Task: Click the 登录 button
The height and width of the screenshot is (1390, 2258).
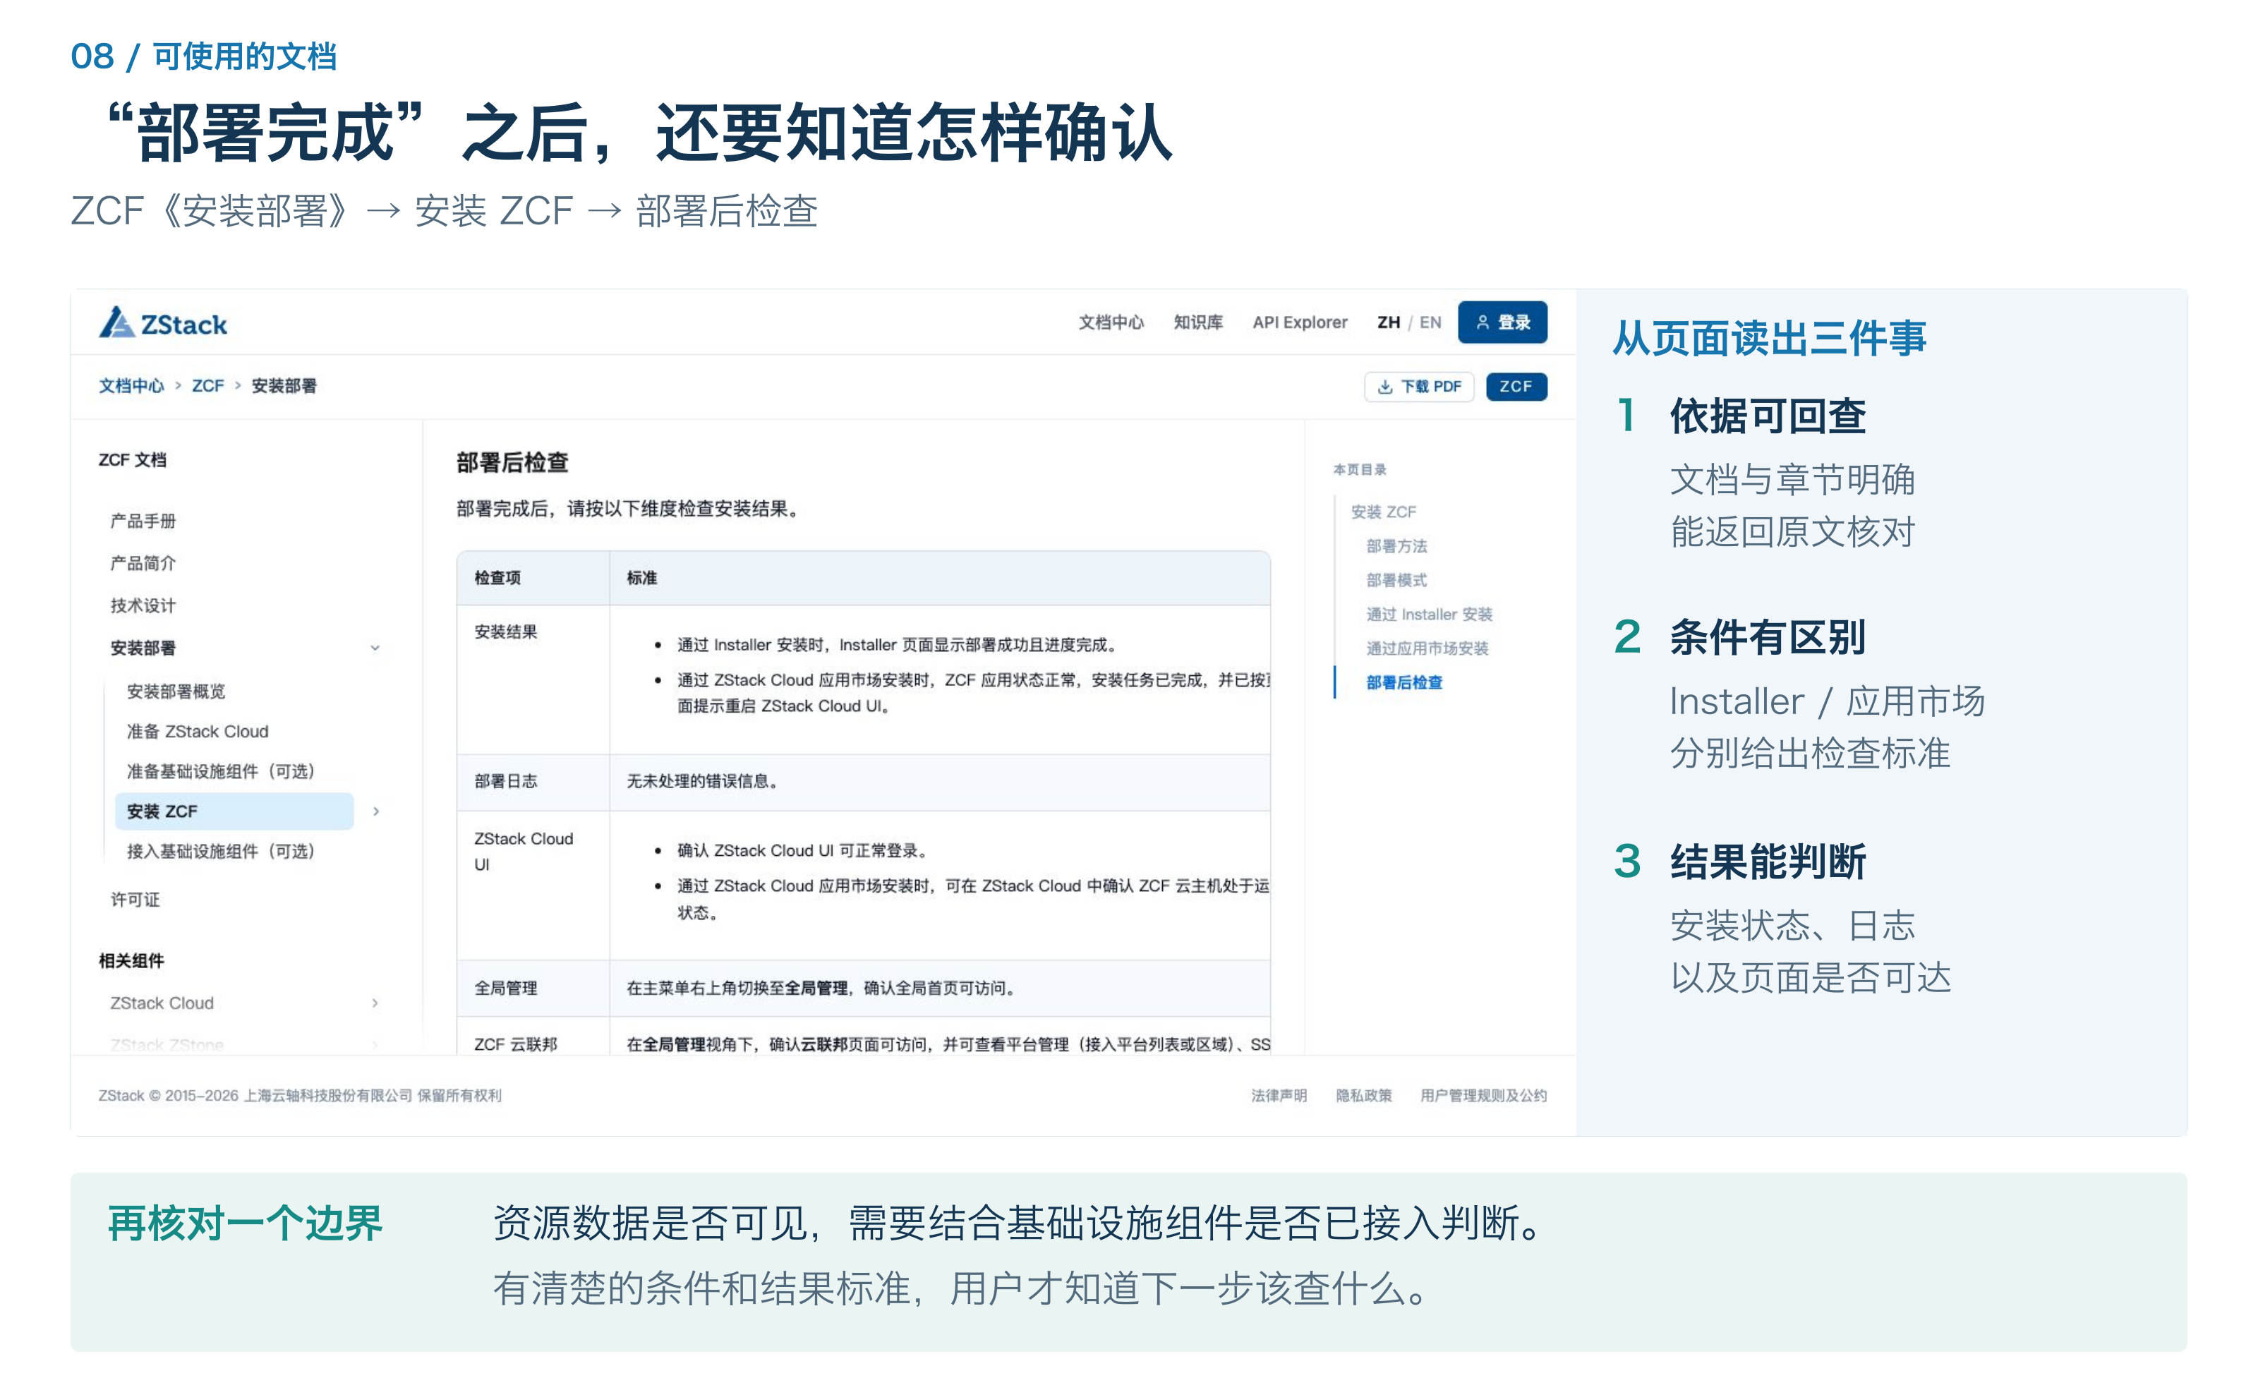Action: pyautogui.click(x=1502, y=322)
